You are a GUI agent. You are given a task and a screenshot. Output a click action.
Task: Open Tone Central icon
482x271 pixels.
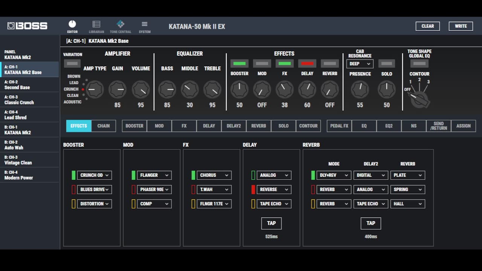click(120, 24)
